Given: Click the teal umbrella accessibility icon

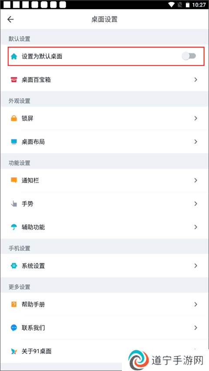Looking at the screenshot, I should (x=14, y=227).
